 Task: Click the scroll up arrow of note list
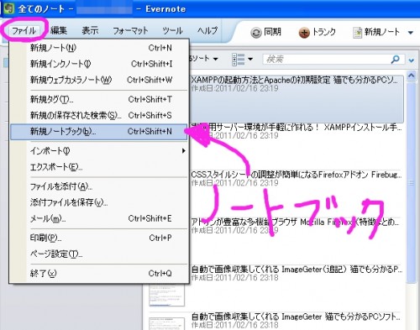pos(411,76)
